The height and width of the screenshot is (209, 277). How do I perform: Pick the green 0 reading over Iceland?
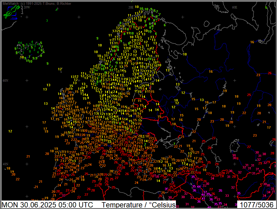pos(30,51)
